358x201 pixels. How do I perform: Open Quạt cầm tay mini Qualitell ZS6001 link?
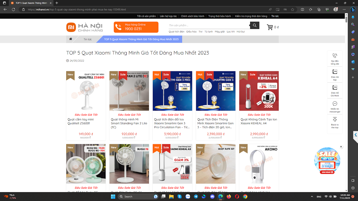(81, 121)
